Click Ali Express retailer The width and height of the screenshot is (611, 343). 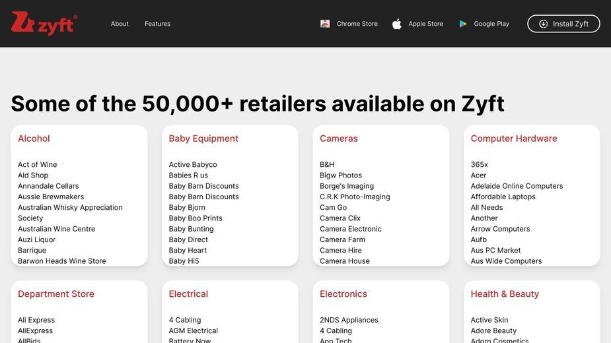tap(36, 320)
